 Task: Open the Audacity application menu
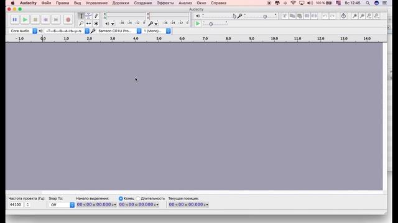[x=28, y=3]
